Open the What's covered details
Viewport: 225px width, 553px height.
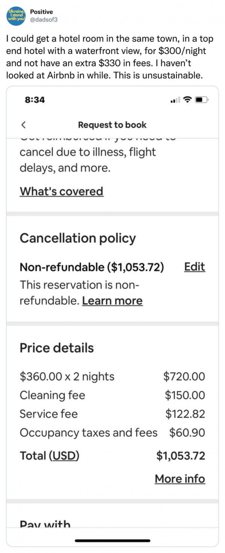[x=61, y=191]
